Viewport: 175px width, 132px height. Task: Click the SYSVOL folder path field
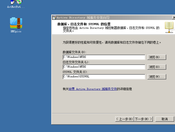104,77
